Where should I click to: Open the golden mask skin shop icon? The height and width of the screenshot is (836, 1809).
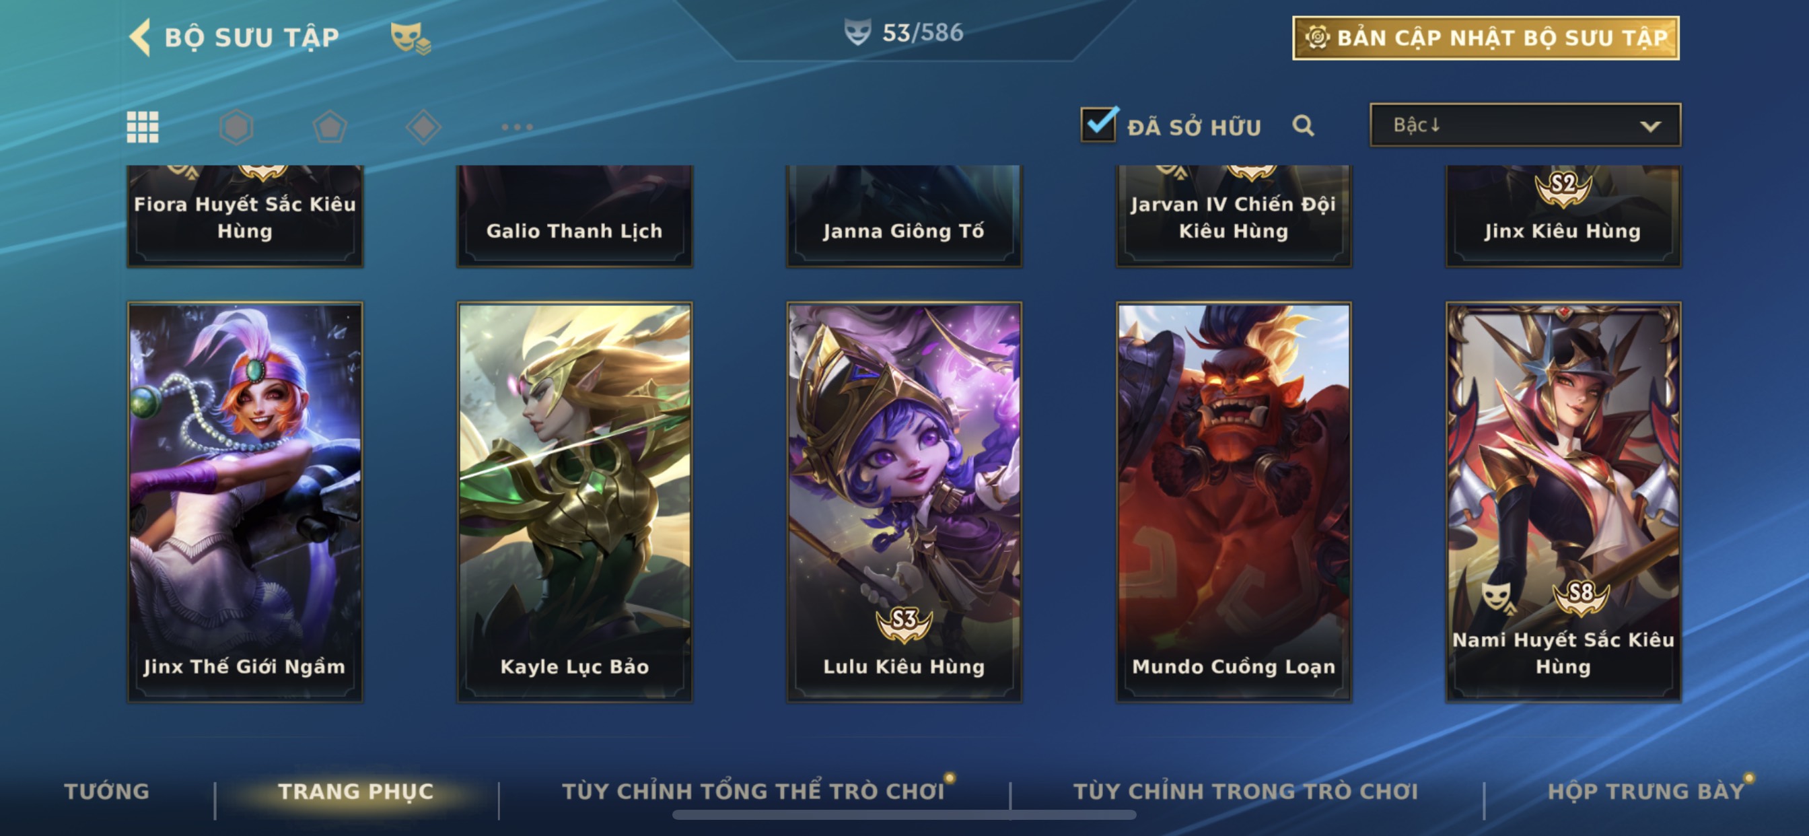coord(411,38)
